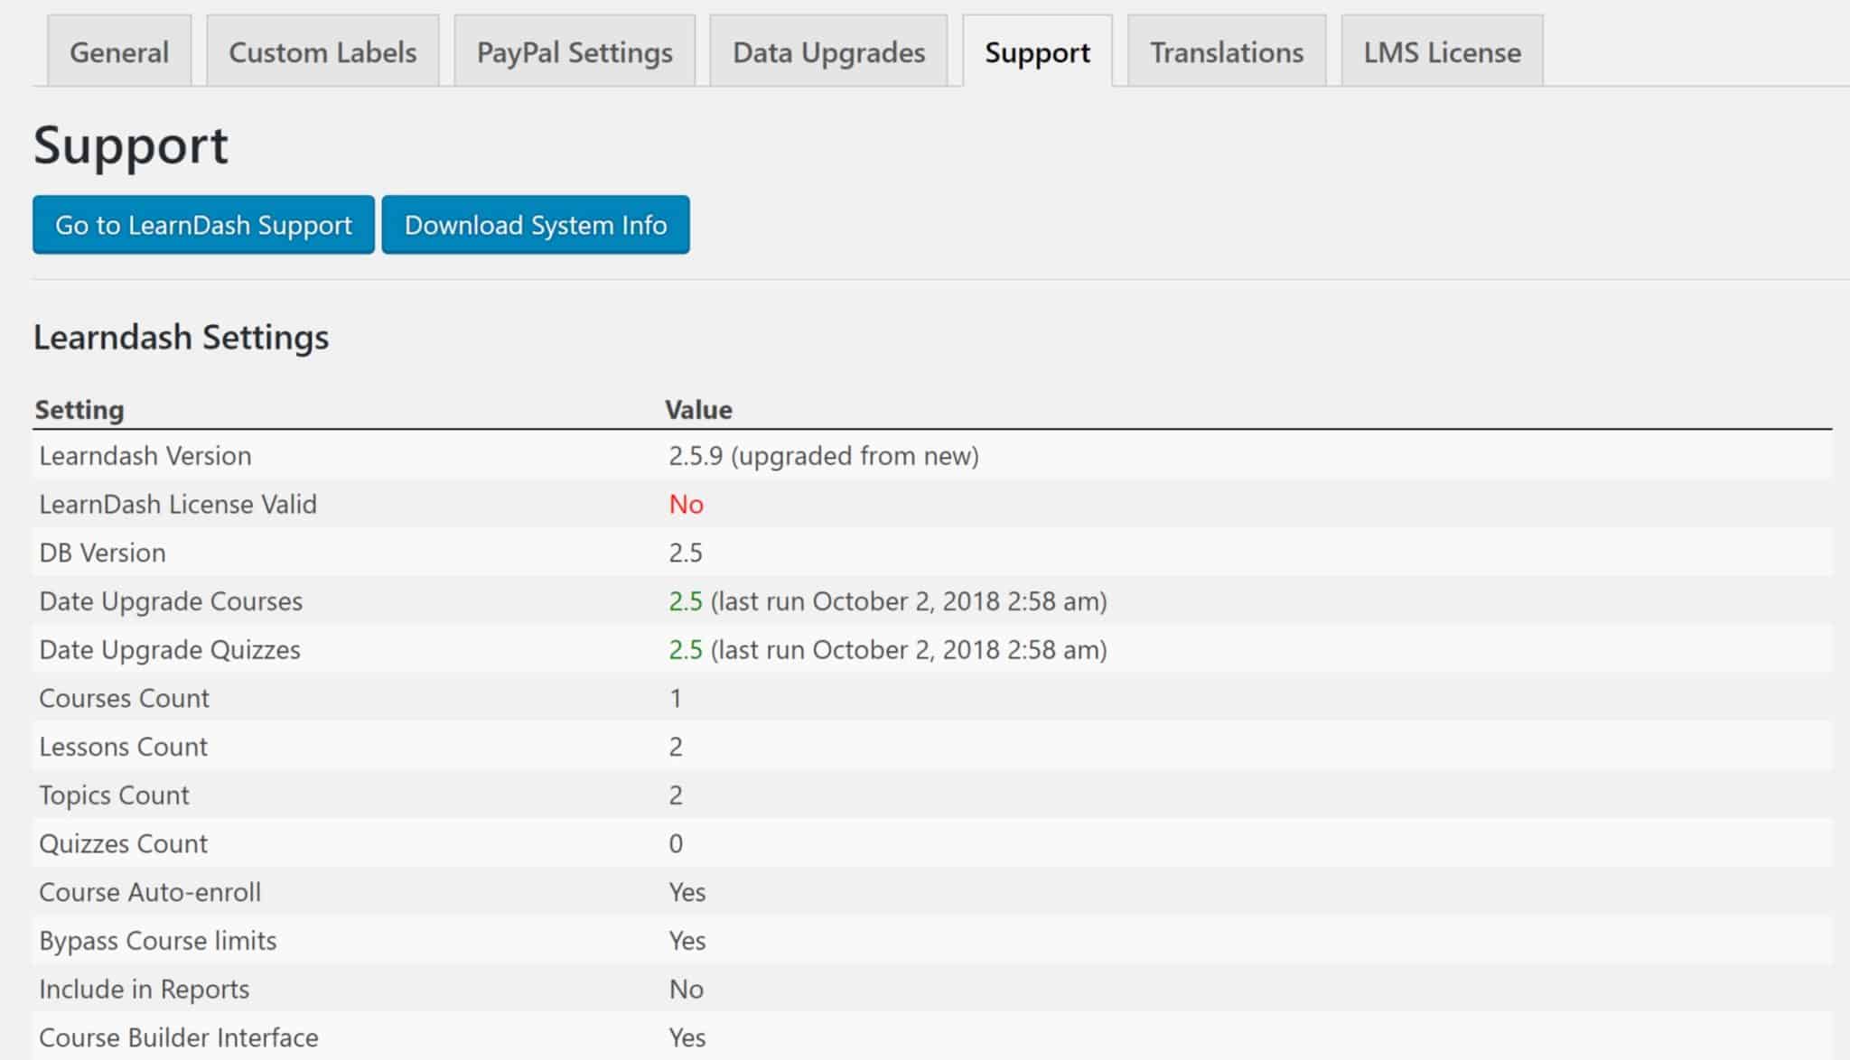Click the Setting column header
The image size is (1850, 1060).
(79, 410)
